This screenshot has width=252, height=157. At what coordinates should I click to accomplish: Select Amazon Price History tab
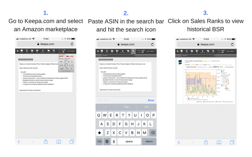pos(191,67)
